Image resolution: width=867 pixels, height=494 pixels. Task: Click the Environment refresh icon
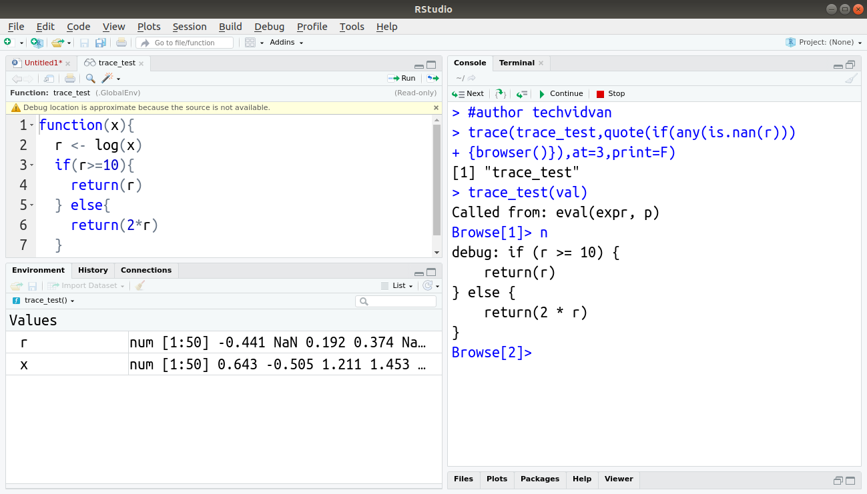click(x=427, y=285)
